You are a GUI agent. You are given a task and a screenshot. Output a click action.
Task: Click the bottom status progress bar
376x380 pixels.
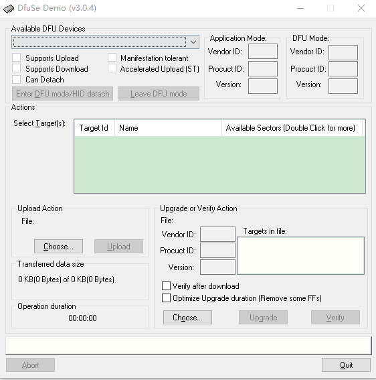[189, 346]
